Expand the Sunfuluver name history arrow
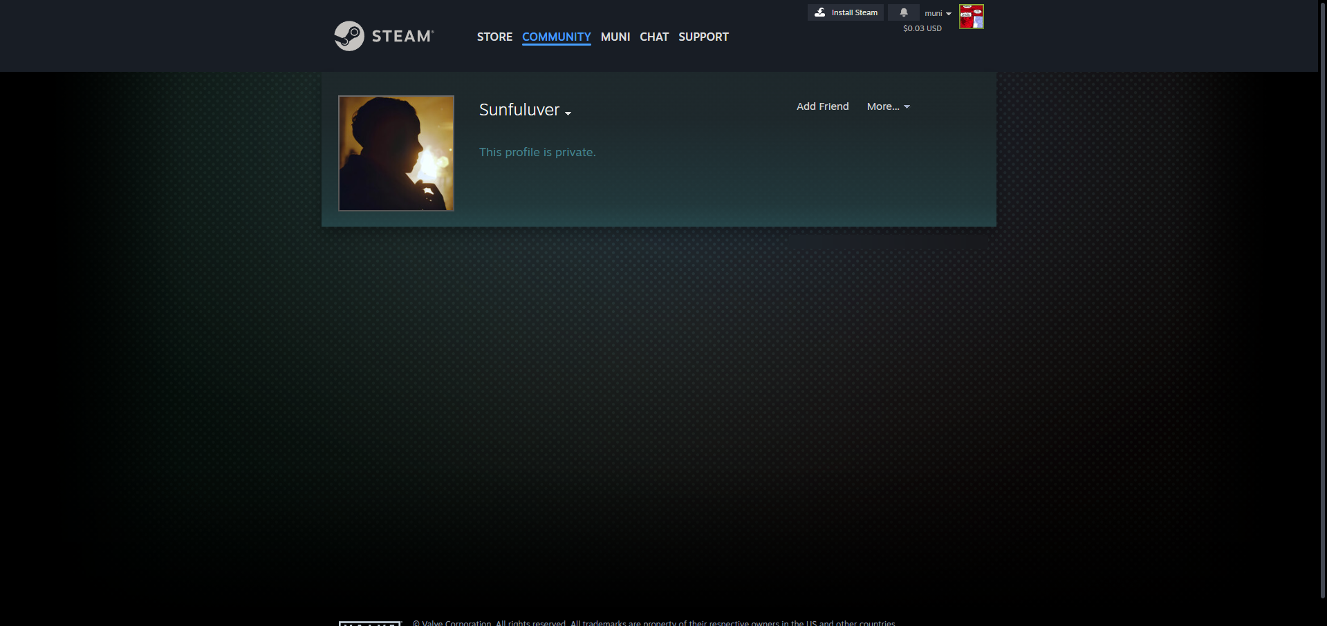The image size is (1327, 626). [568, 113]
